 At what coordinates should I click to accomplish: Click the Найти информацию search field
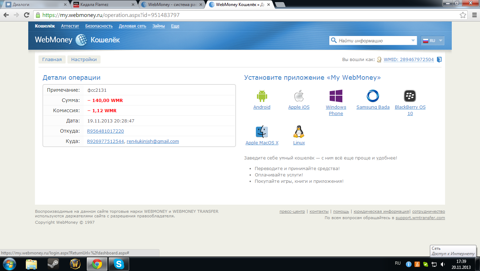click(x=373, y=41)
